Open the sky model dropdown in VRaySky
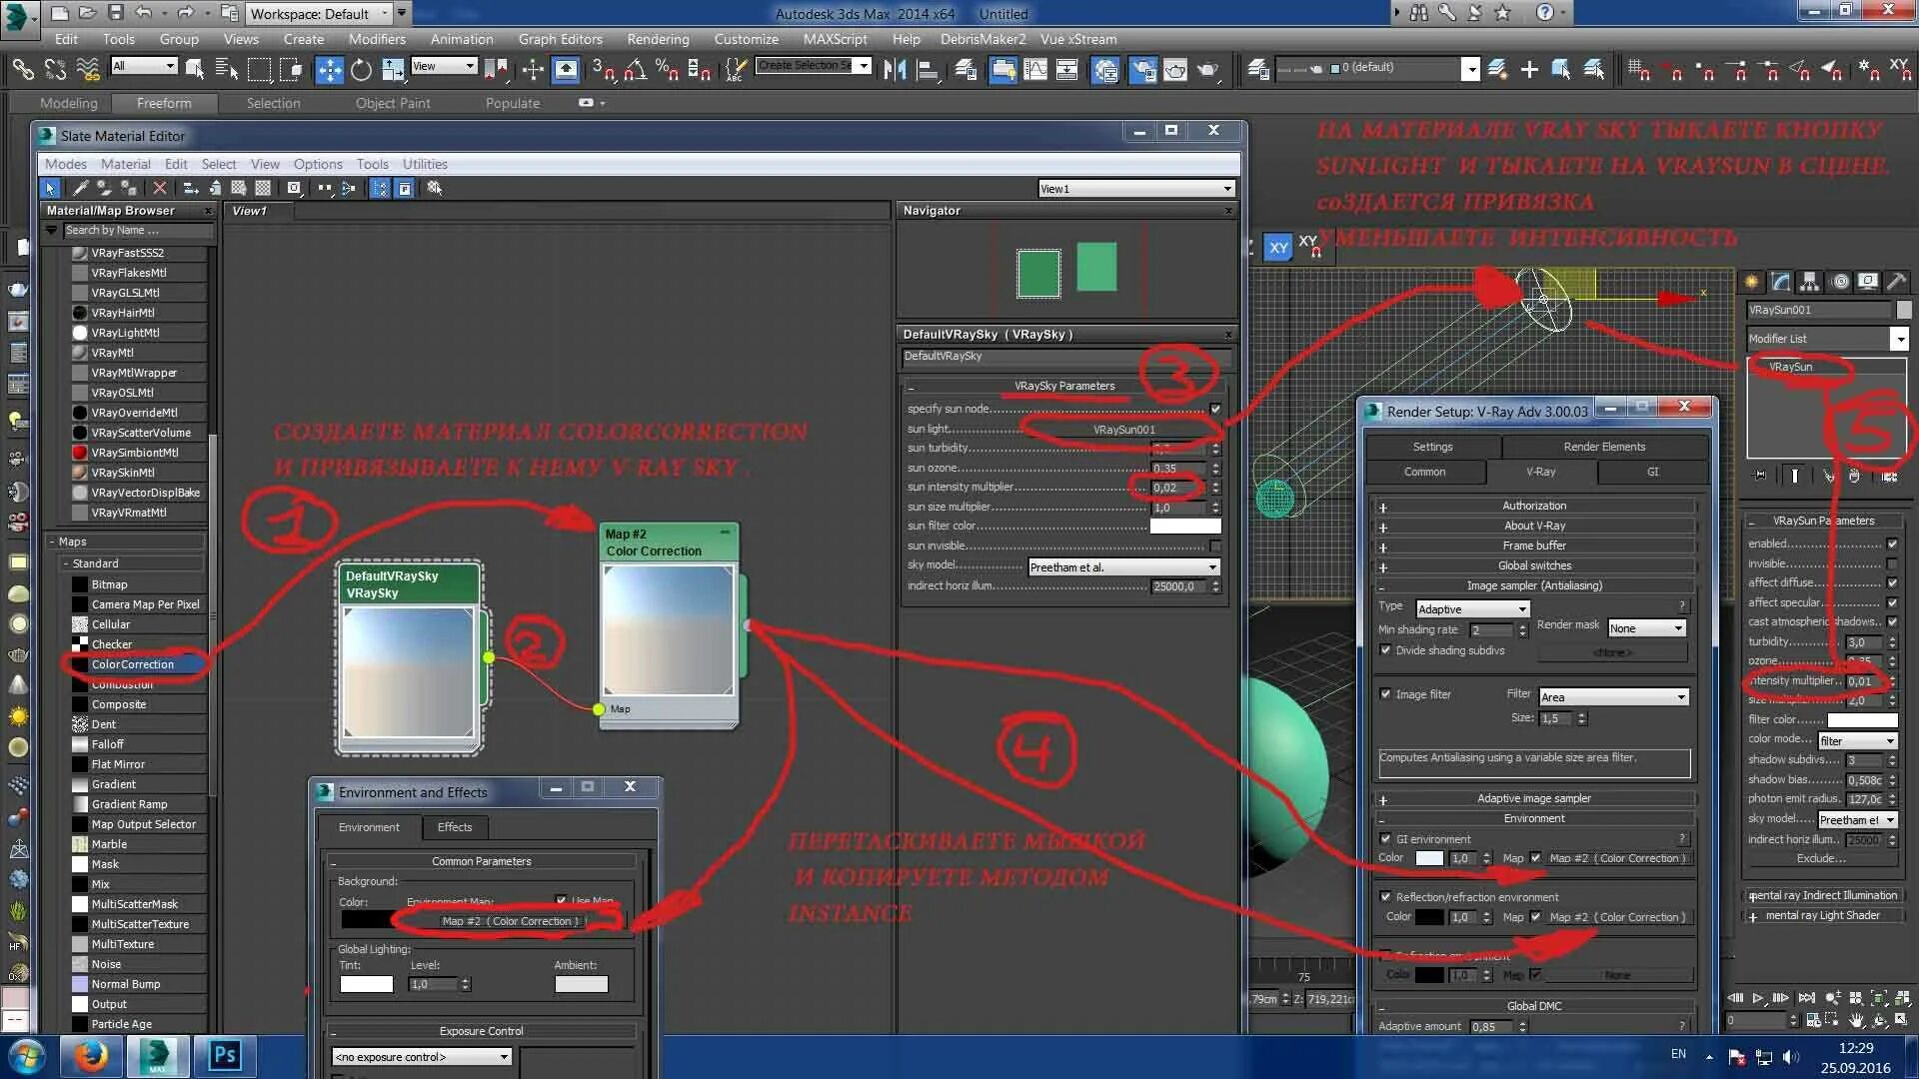Viewport: 1919px width, 1079px height. (x=1123, y=566)
